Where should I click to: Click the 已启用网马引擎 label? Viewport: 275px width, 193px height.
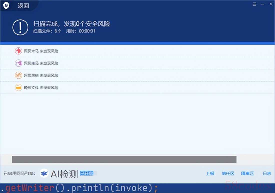pos(20,173)
